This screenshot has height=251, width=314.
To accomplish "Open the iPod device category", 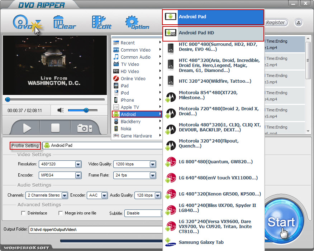I will (x=137, y=93).
